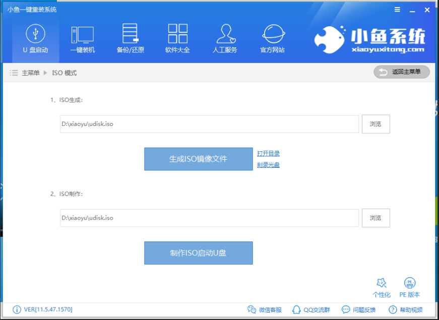This screenshot has height=320, width=439.
Task: Click 制作ISO启动U盘 button
Action: pos(199,253)
